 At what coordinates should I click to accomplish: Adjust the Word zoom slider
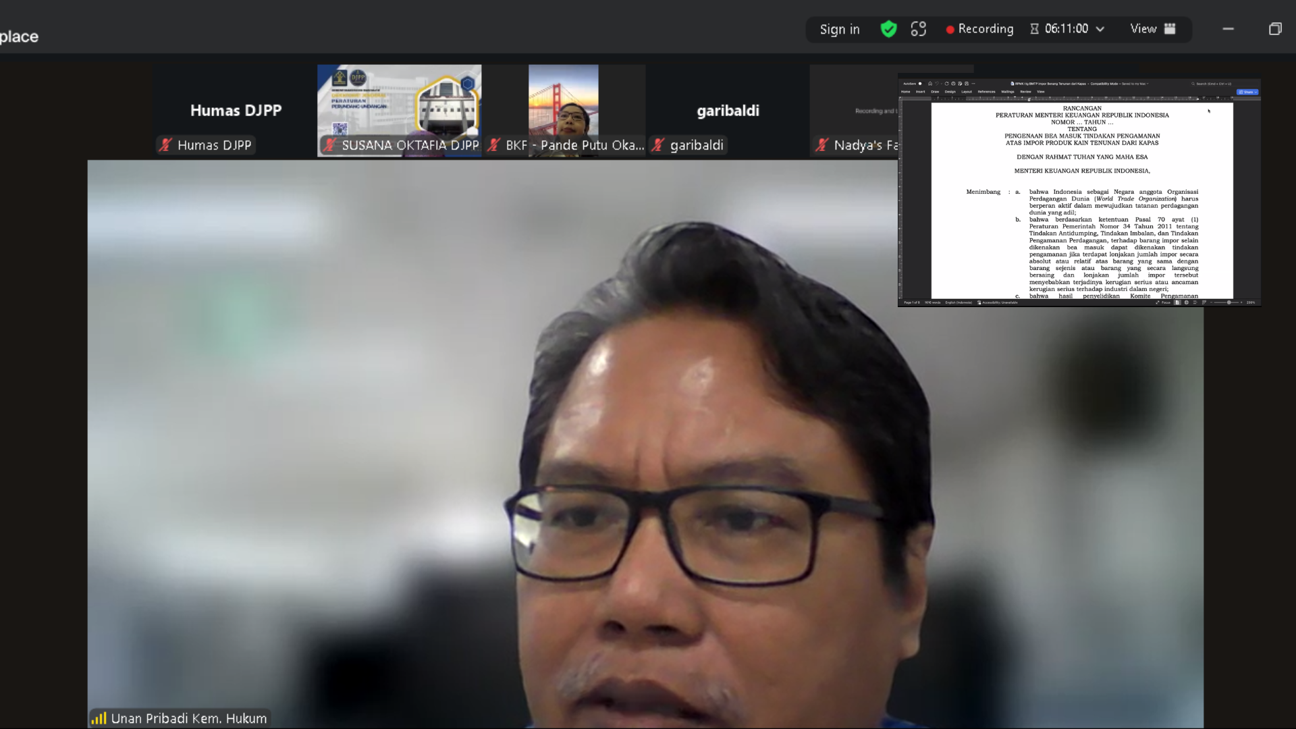click(x=1228, y=302)
